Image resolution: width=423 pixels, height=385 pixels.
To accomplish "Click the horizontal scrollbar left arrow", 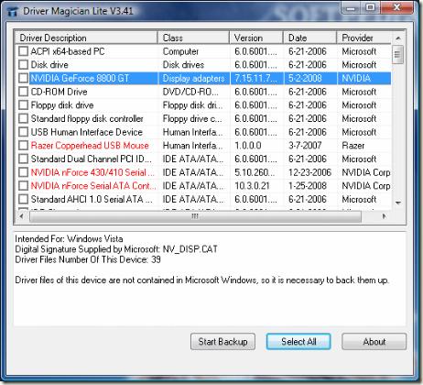I will [x=21, y=216].
